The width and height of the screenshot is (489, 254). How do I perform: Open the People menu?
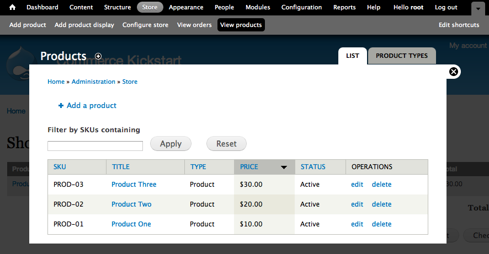pos(224,7)
